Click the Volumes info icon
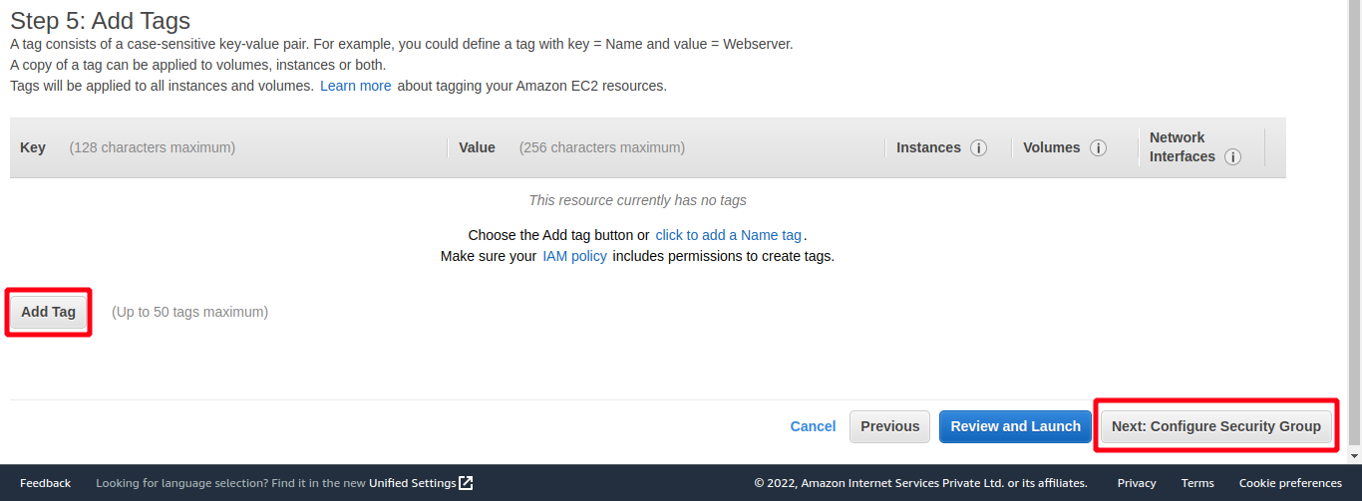1362x501 pixels. click(x=1098, y=148)
